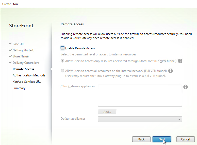Screen dimensions: 197x145
Task: Click the 'Default appliance:' label
Action: pyautogui.click(x=73, y=119)
